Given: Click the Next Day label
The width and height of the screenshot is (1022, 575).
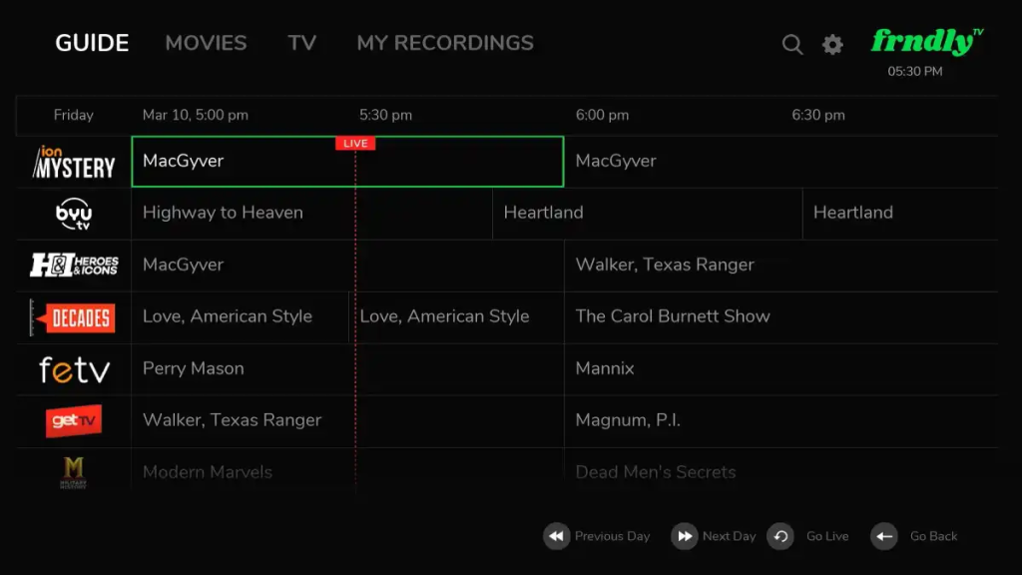Looking at the screenshot, I should point(729,536).
